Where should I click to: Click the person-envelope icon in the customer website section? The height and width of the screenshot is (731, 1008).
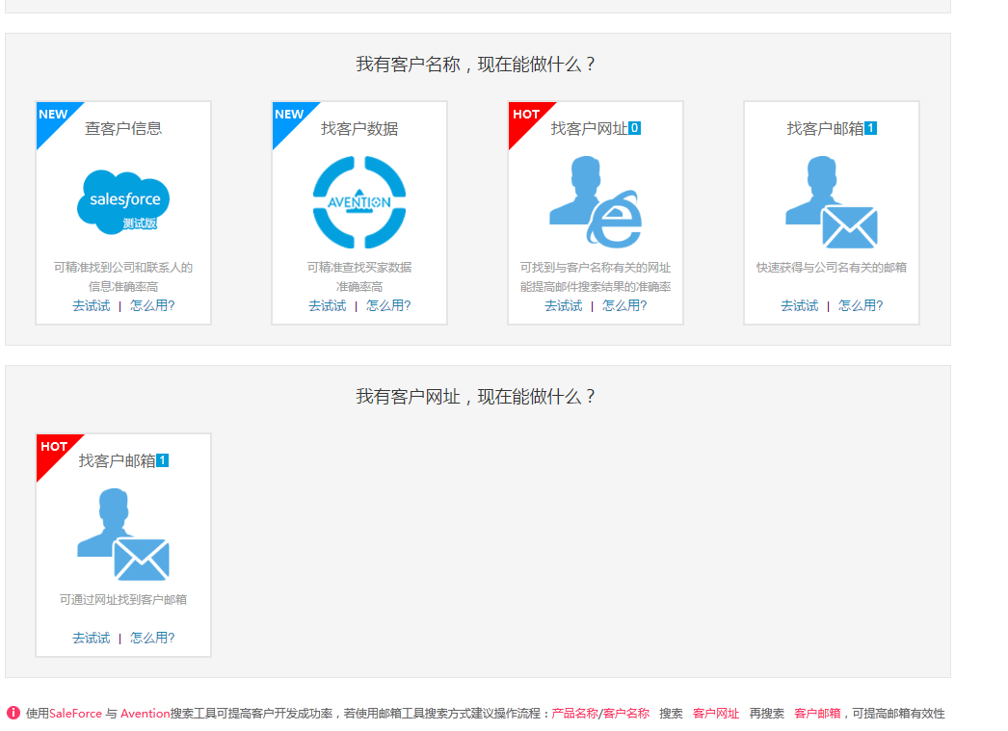click(x=123, y=535)
